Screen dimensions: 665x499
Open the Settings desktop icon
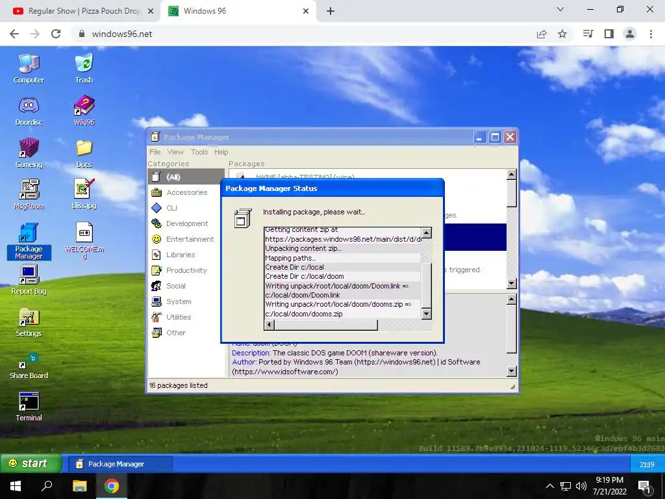(x=29, y=322)
